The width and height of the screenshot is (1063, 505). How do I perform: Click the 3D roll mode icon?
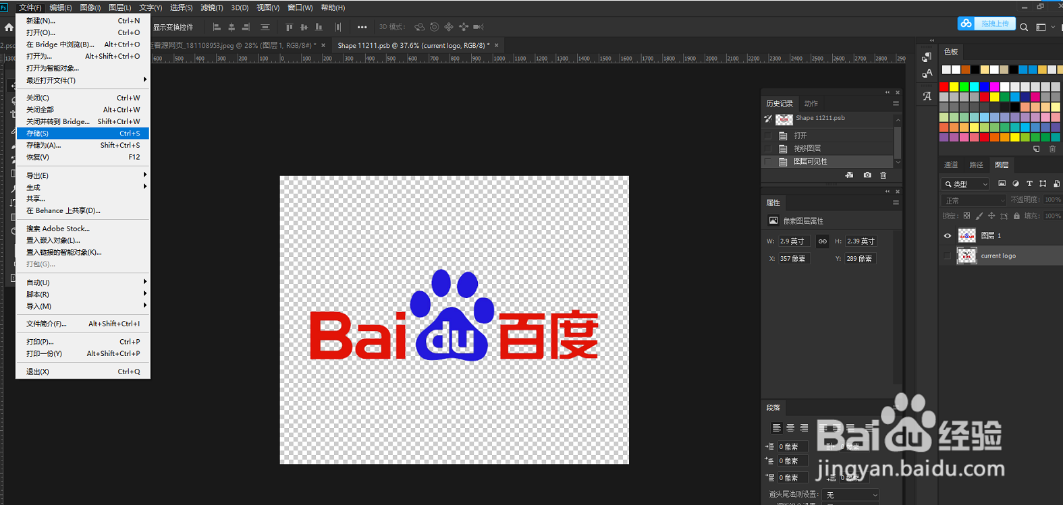pos(434,27)
